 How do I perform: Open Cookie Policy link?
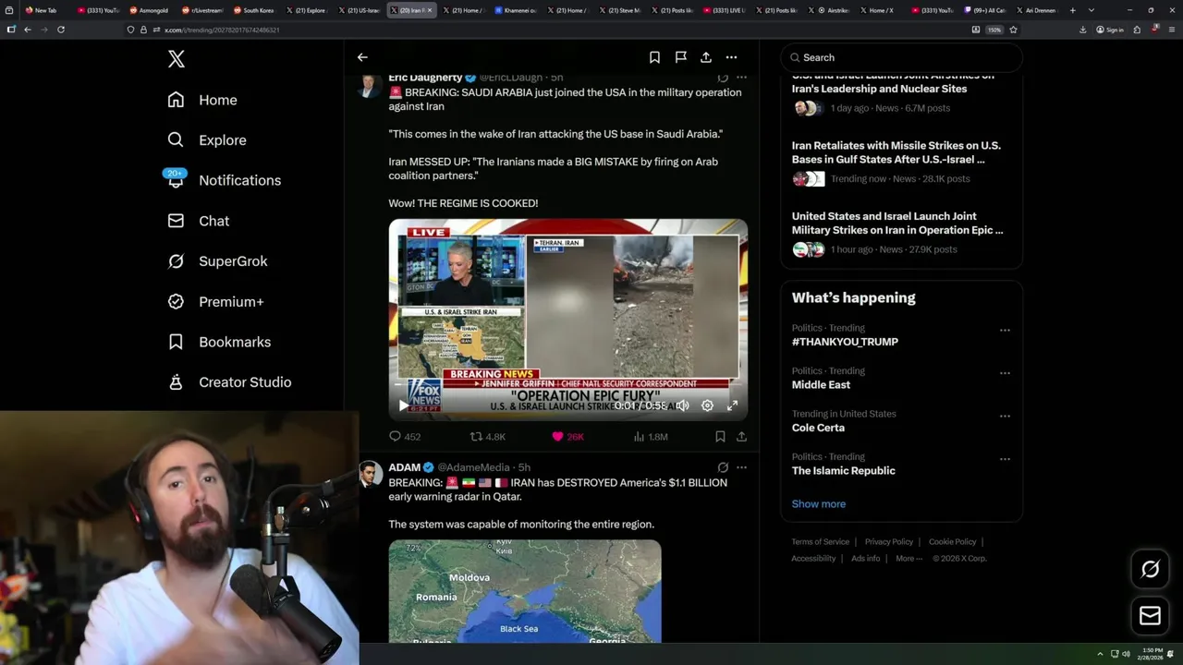coord(952,542)
